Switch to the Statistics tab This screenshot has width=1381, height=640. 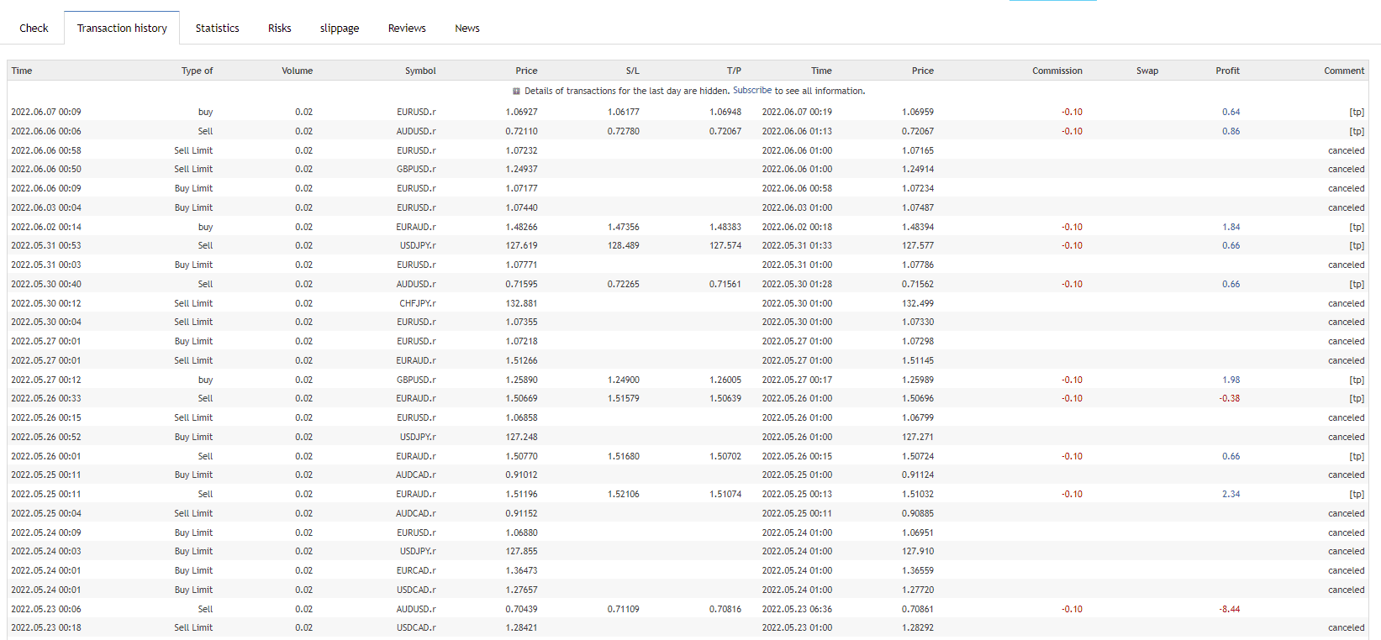(x=217, y=28)
